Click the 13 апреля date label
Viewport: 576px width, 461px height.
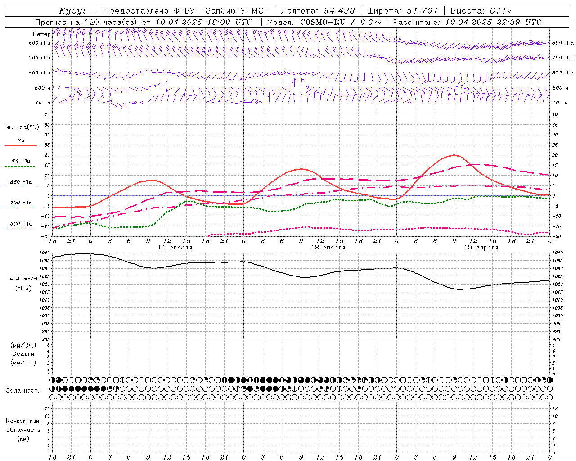tap(481, 247)
